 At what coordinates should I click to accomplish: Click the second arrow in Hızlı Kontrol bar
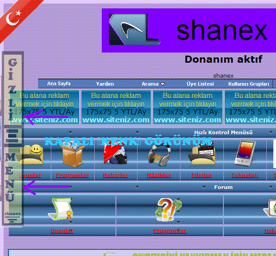137,132
